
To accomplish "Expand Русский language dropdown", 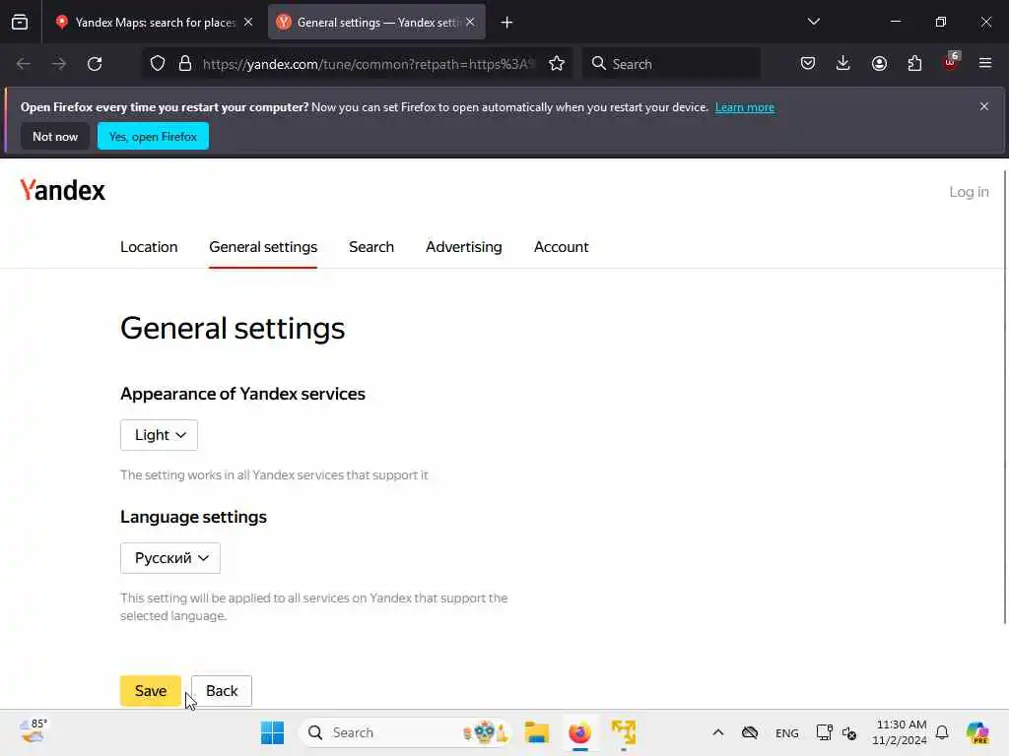I will click(170, 558).
